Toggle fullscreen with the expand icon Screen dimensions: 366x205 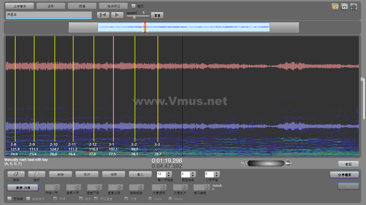[354, 7]
